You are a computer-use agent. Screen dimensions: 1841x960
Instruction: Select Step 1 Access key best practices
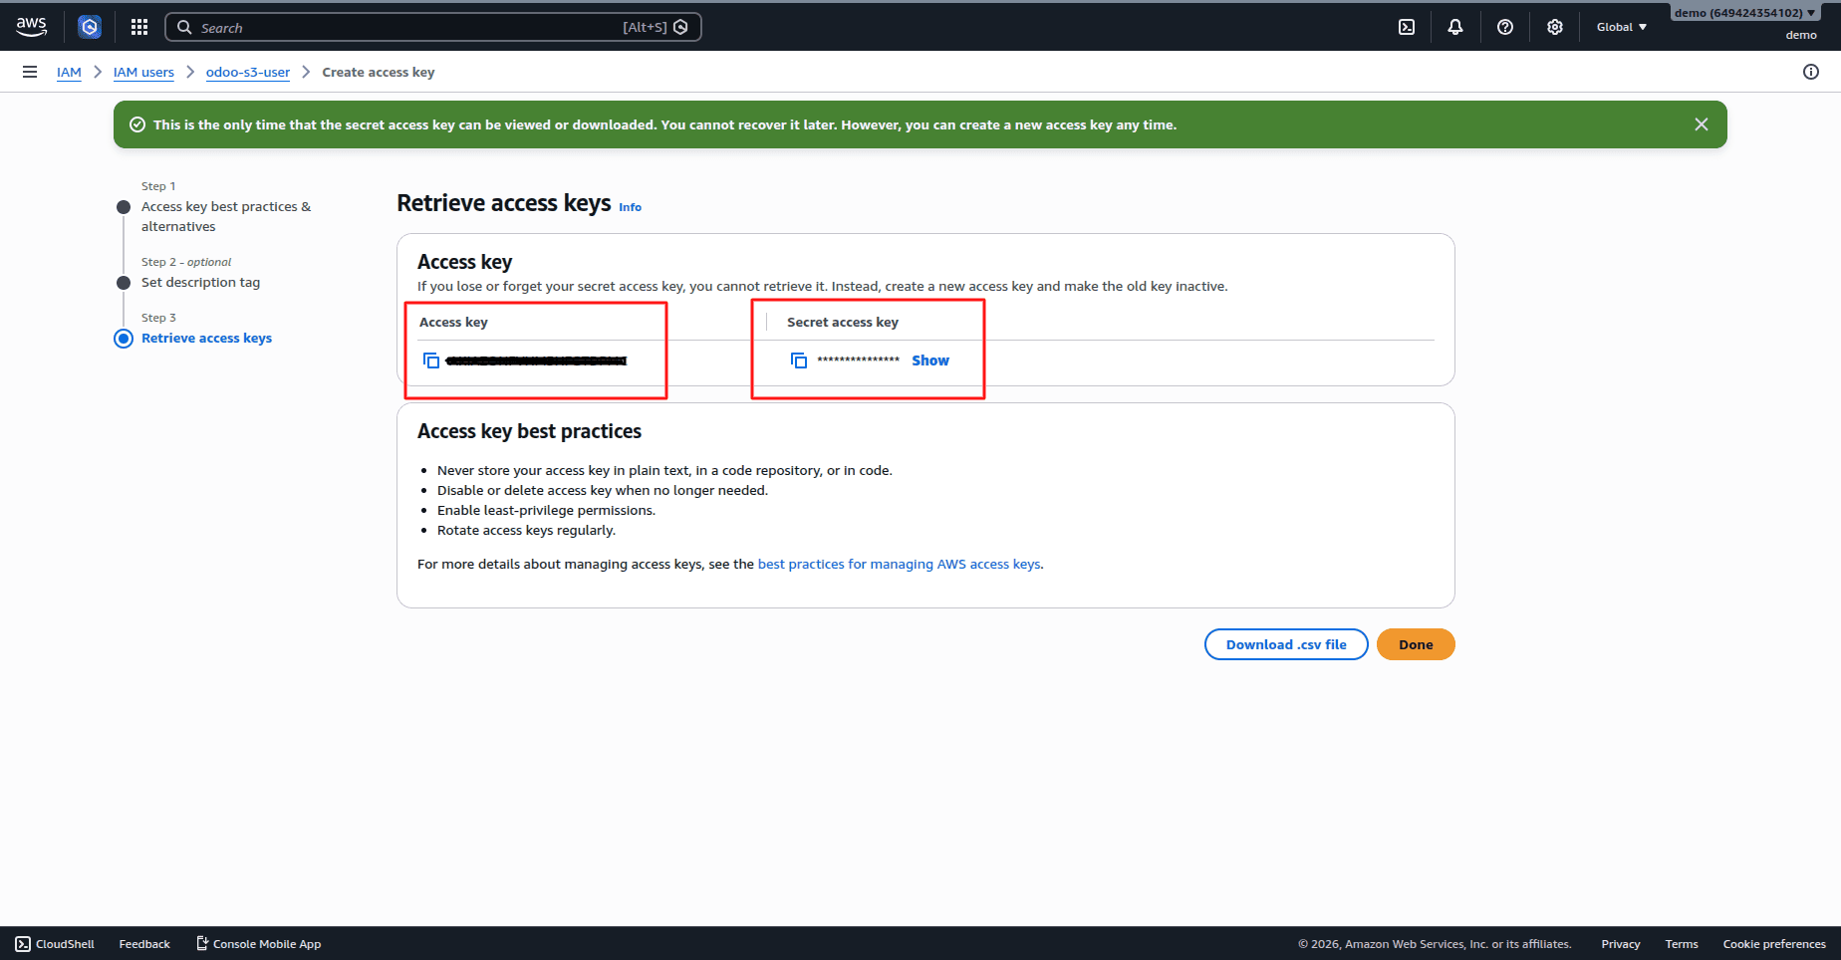226,216
